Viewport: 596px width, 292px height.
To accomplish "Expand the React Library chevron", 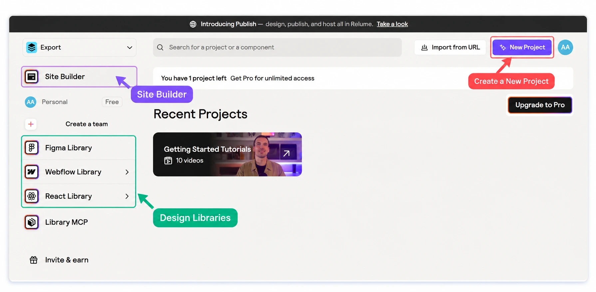I will (x=127, y=196).
